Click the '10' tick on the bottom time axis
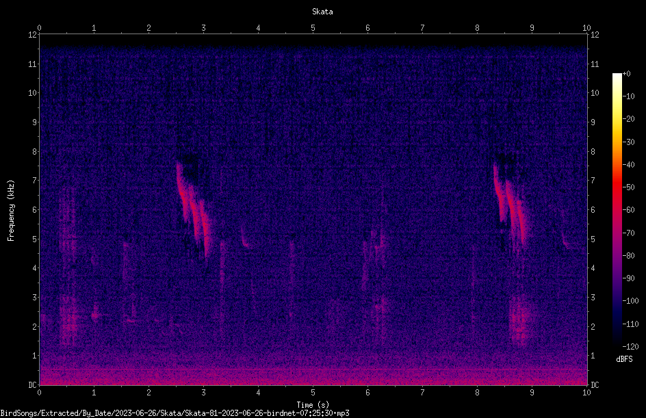Image resolution: width=646 pixels, height=418 pixels. tap(586, 393)
